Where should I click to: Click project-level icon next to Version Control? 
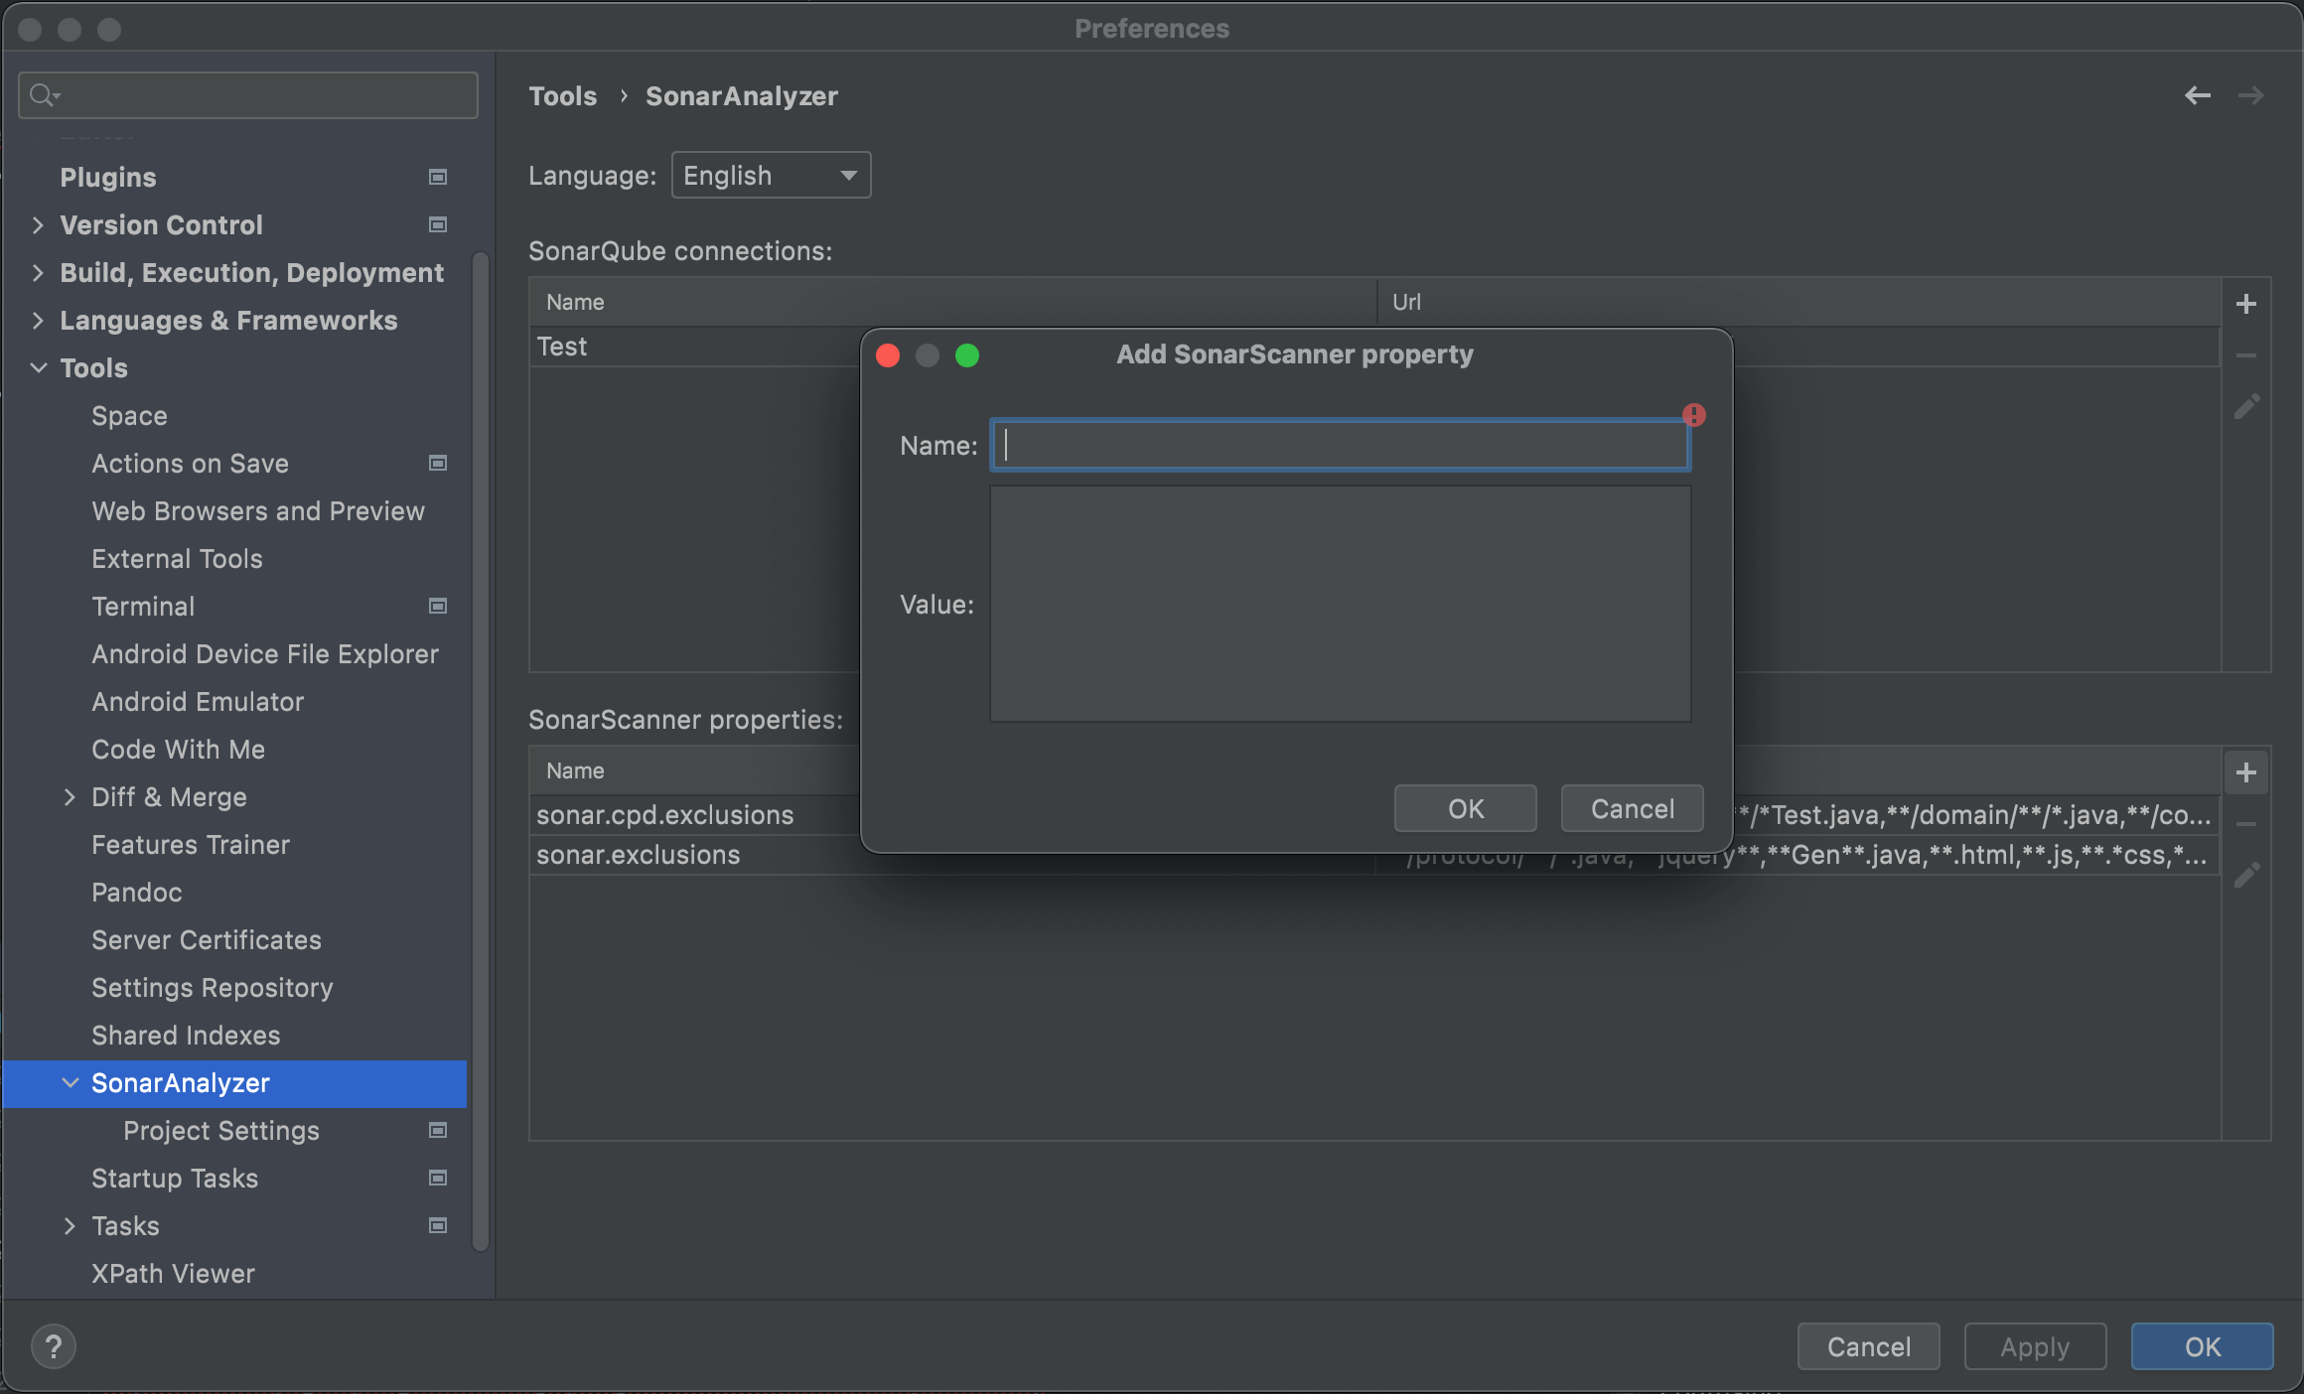coord(437,224)
